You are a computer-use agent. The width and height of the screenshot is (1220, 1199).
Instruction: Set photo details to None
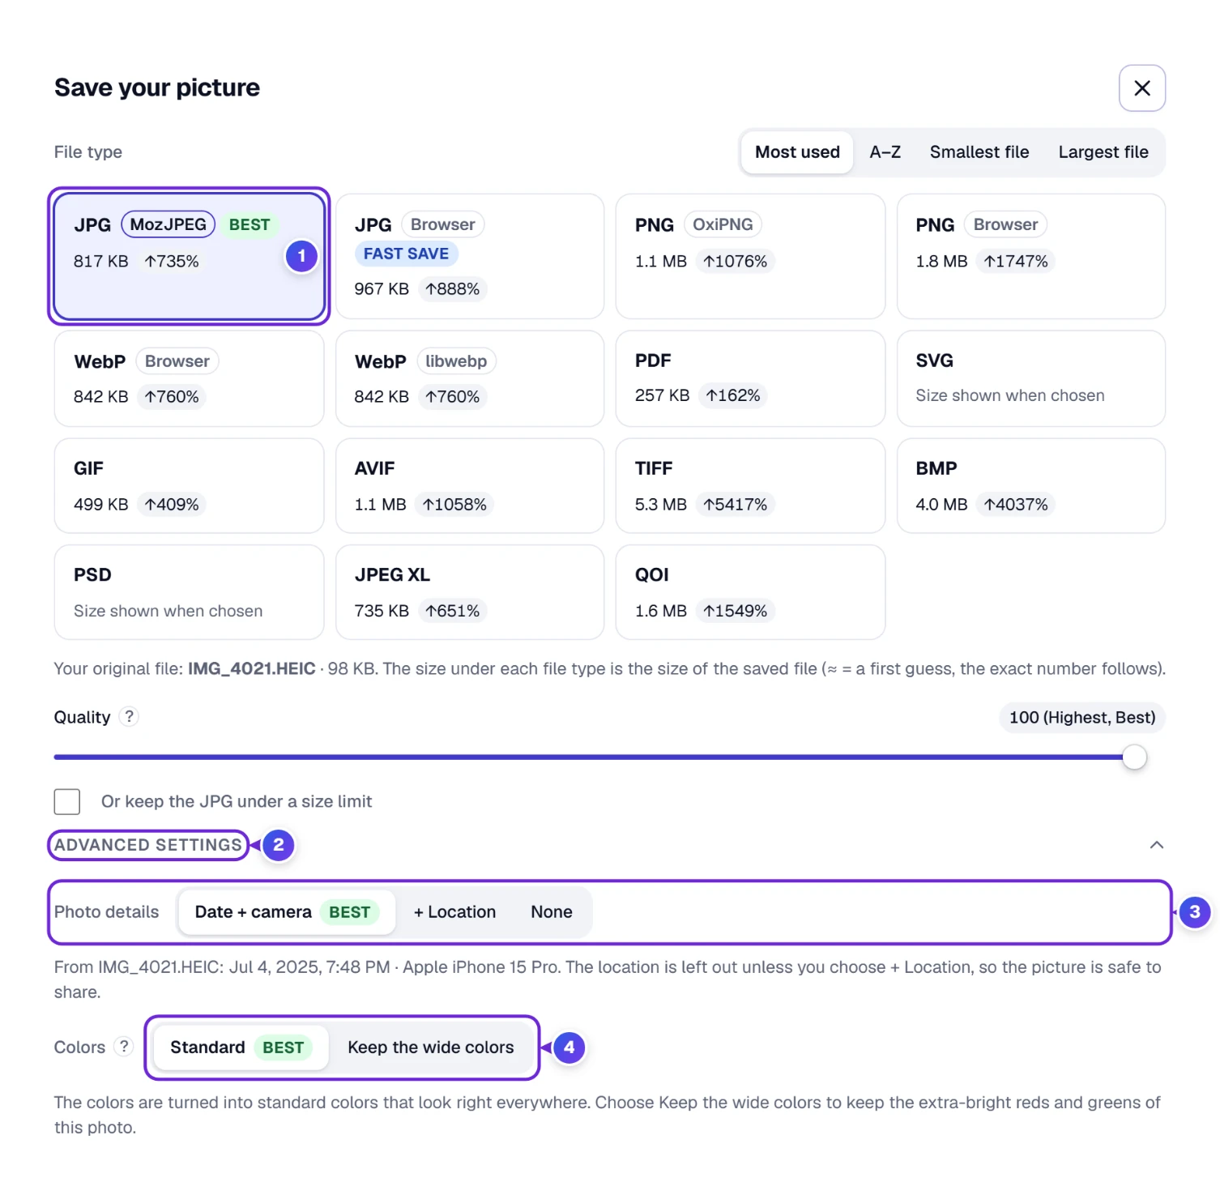coord(552,912)
